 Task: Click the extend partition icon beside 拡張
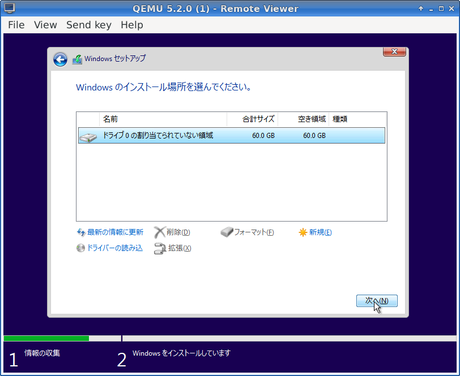pyautogui.click(x=159, y=248)
